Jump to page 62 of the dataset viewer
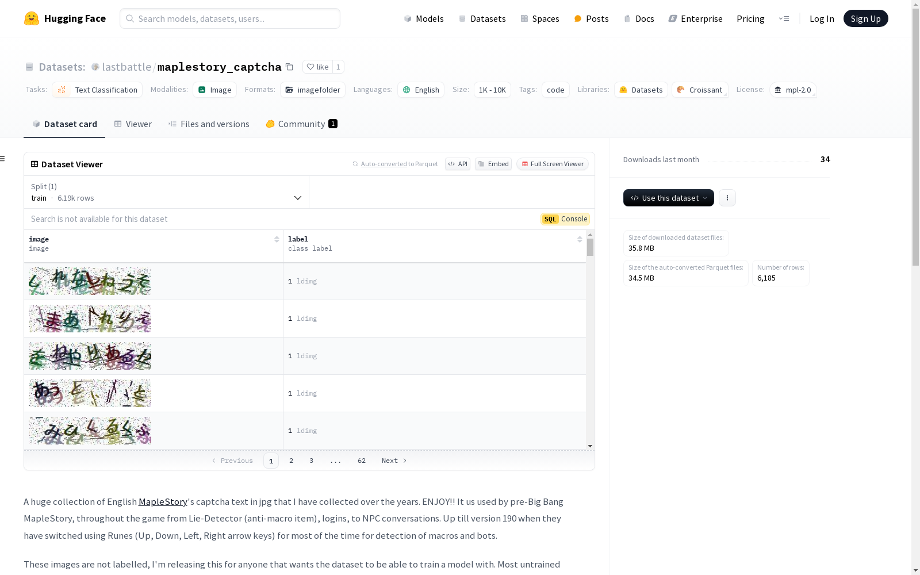This screenshot has width=920, height=575. click(362, 461)
